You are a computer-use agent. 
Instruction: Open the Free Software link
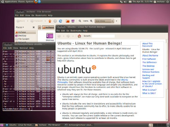click(149, 59)
